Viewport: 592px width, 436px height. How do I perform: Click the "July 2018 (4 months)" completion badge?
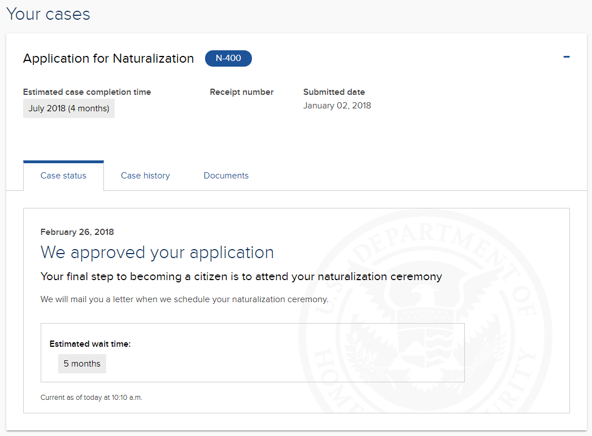(x=69, y=108)
